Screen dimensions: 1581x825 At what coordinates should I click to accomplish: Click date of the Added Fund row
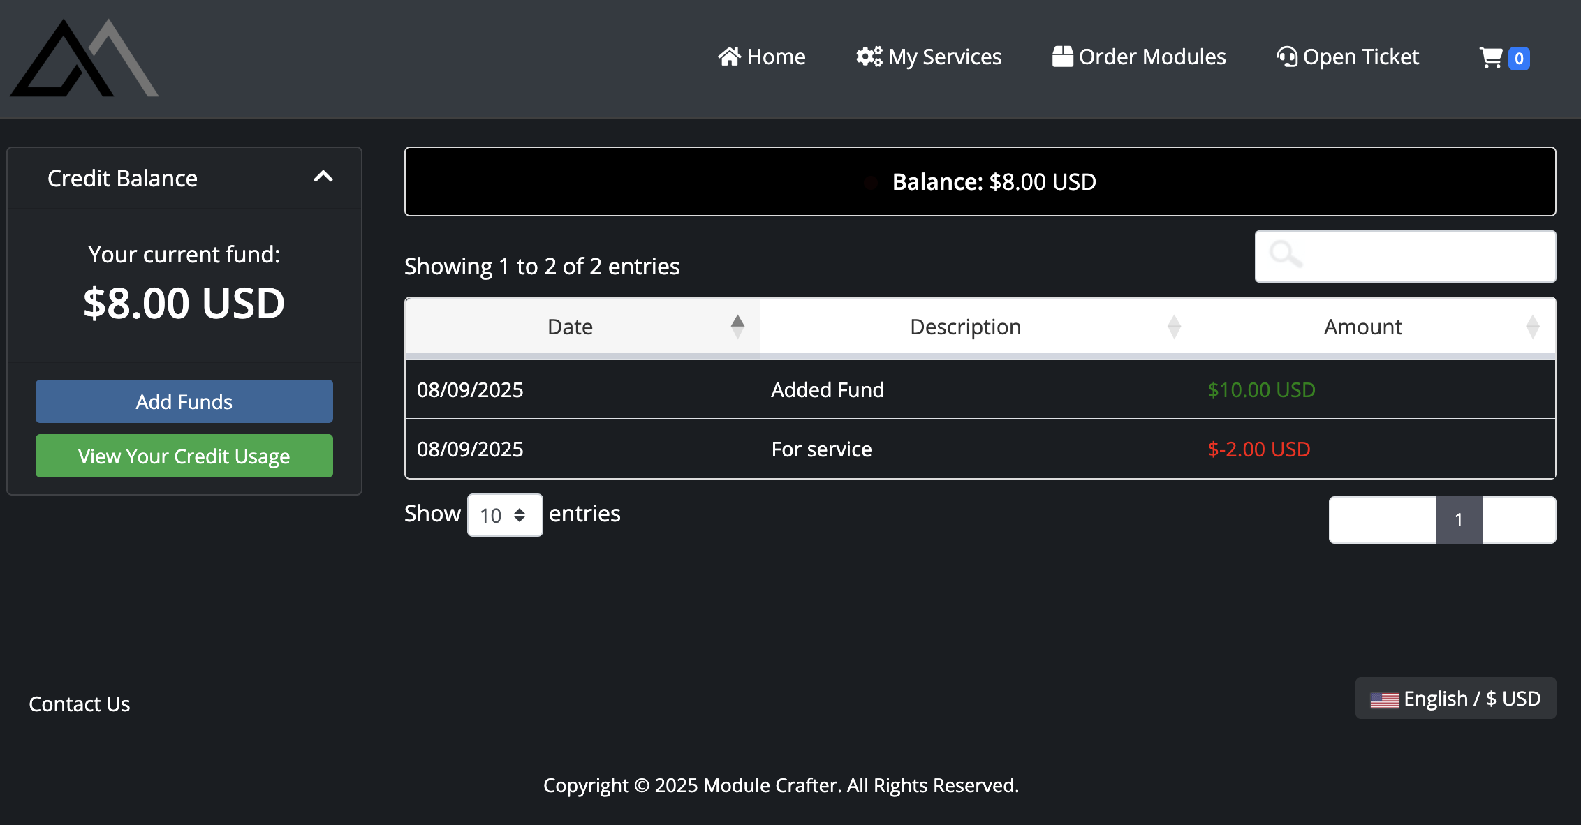[470, 389]
